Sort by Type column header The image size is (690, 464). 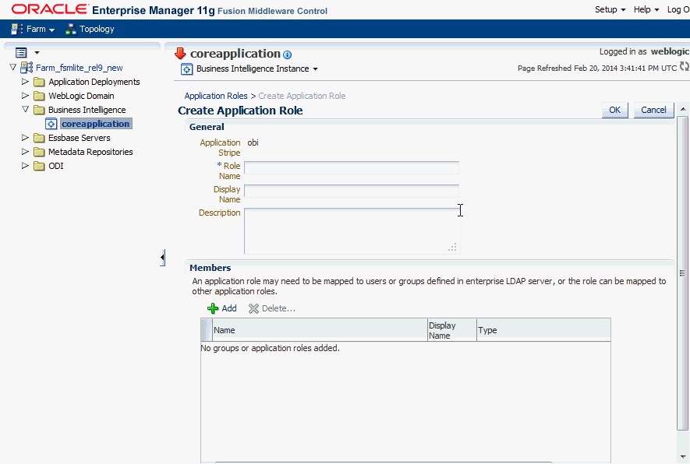(543, 330)
